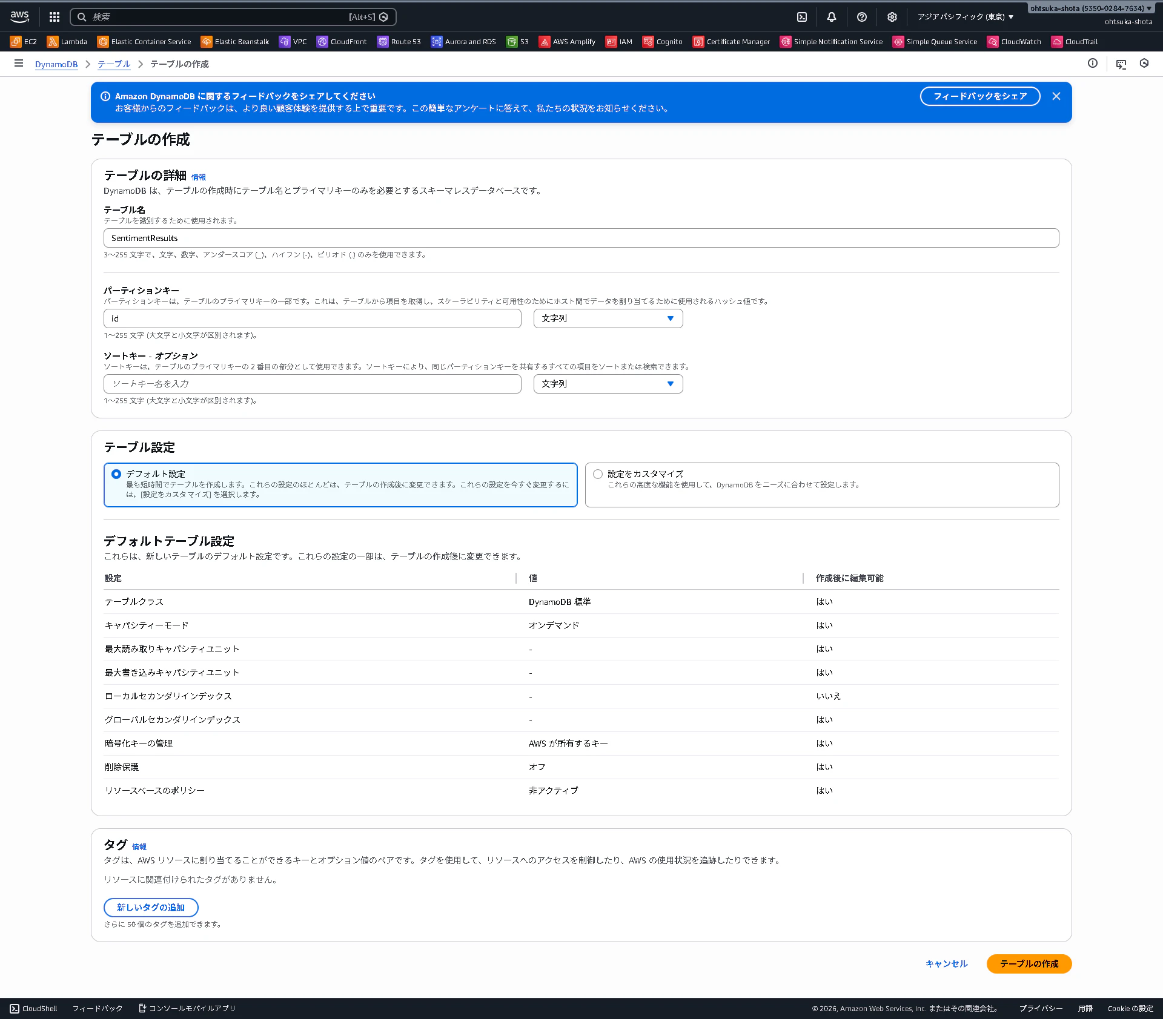Go to テーブル breadcrumb
Viewport: 1163px width, 1019px height.
coord(114,64)
